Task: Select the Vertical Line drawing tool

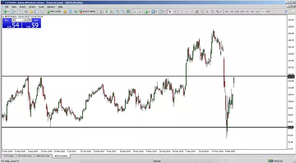Action: click(182, 12)
